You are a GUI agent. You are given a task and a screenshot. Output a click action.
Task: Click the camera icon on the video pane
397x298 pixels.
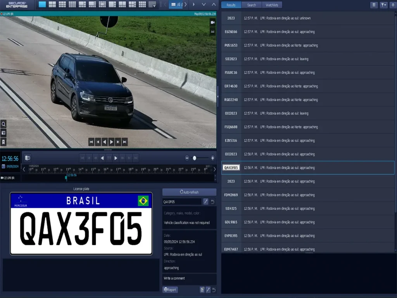(213, 23)
